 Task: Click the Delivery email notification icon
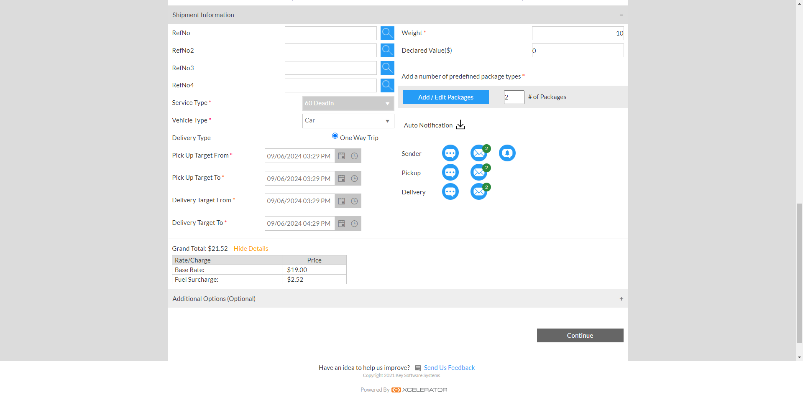point(479,191)
